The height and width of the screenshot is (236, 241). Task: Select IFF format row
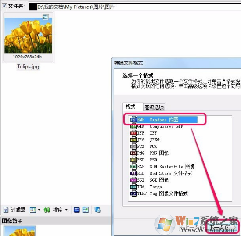pos(144,133)
